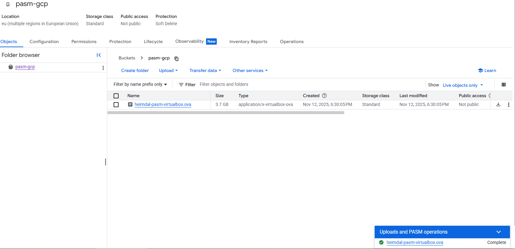Click the pasm-gcp breadcrumb text
The height and width of the screenshot is (249, 515).
click(159, 58)
